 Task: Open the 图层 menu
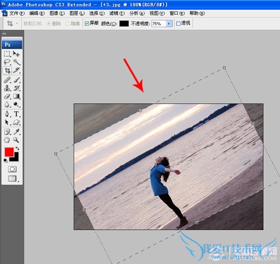(x=77, y=14)
